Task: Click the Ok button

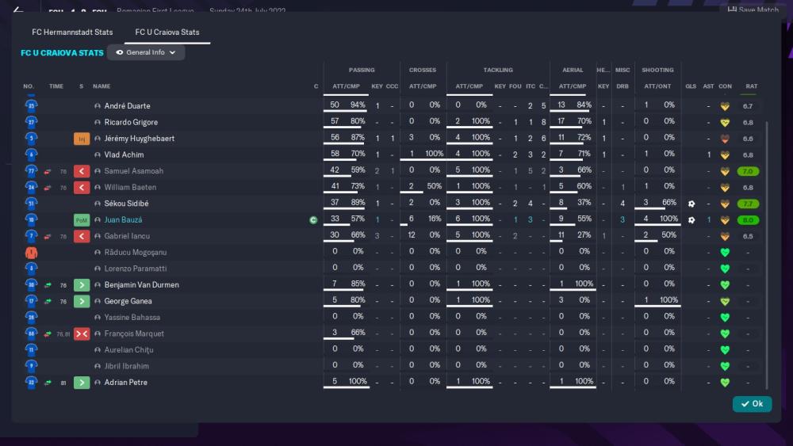Action: (751, 404)
